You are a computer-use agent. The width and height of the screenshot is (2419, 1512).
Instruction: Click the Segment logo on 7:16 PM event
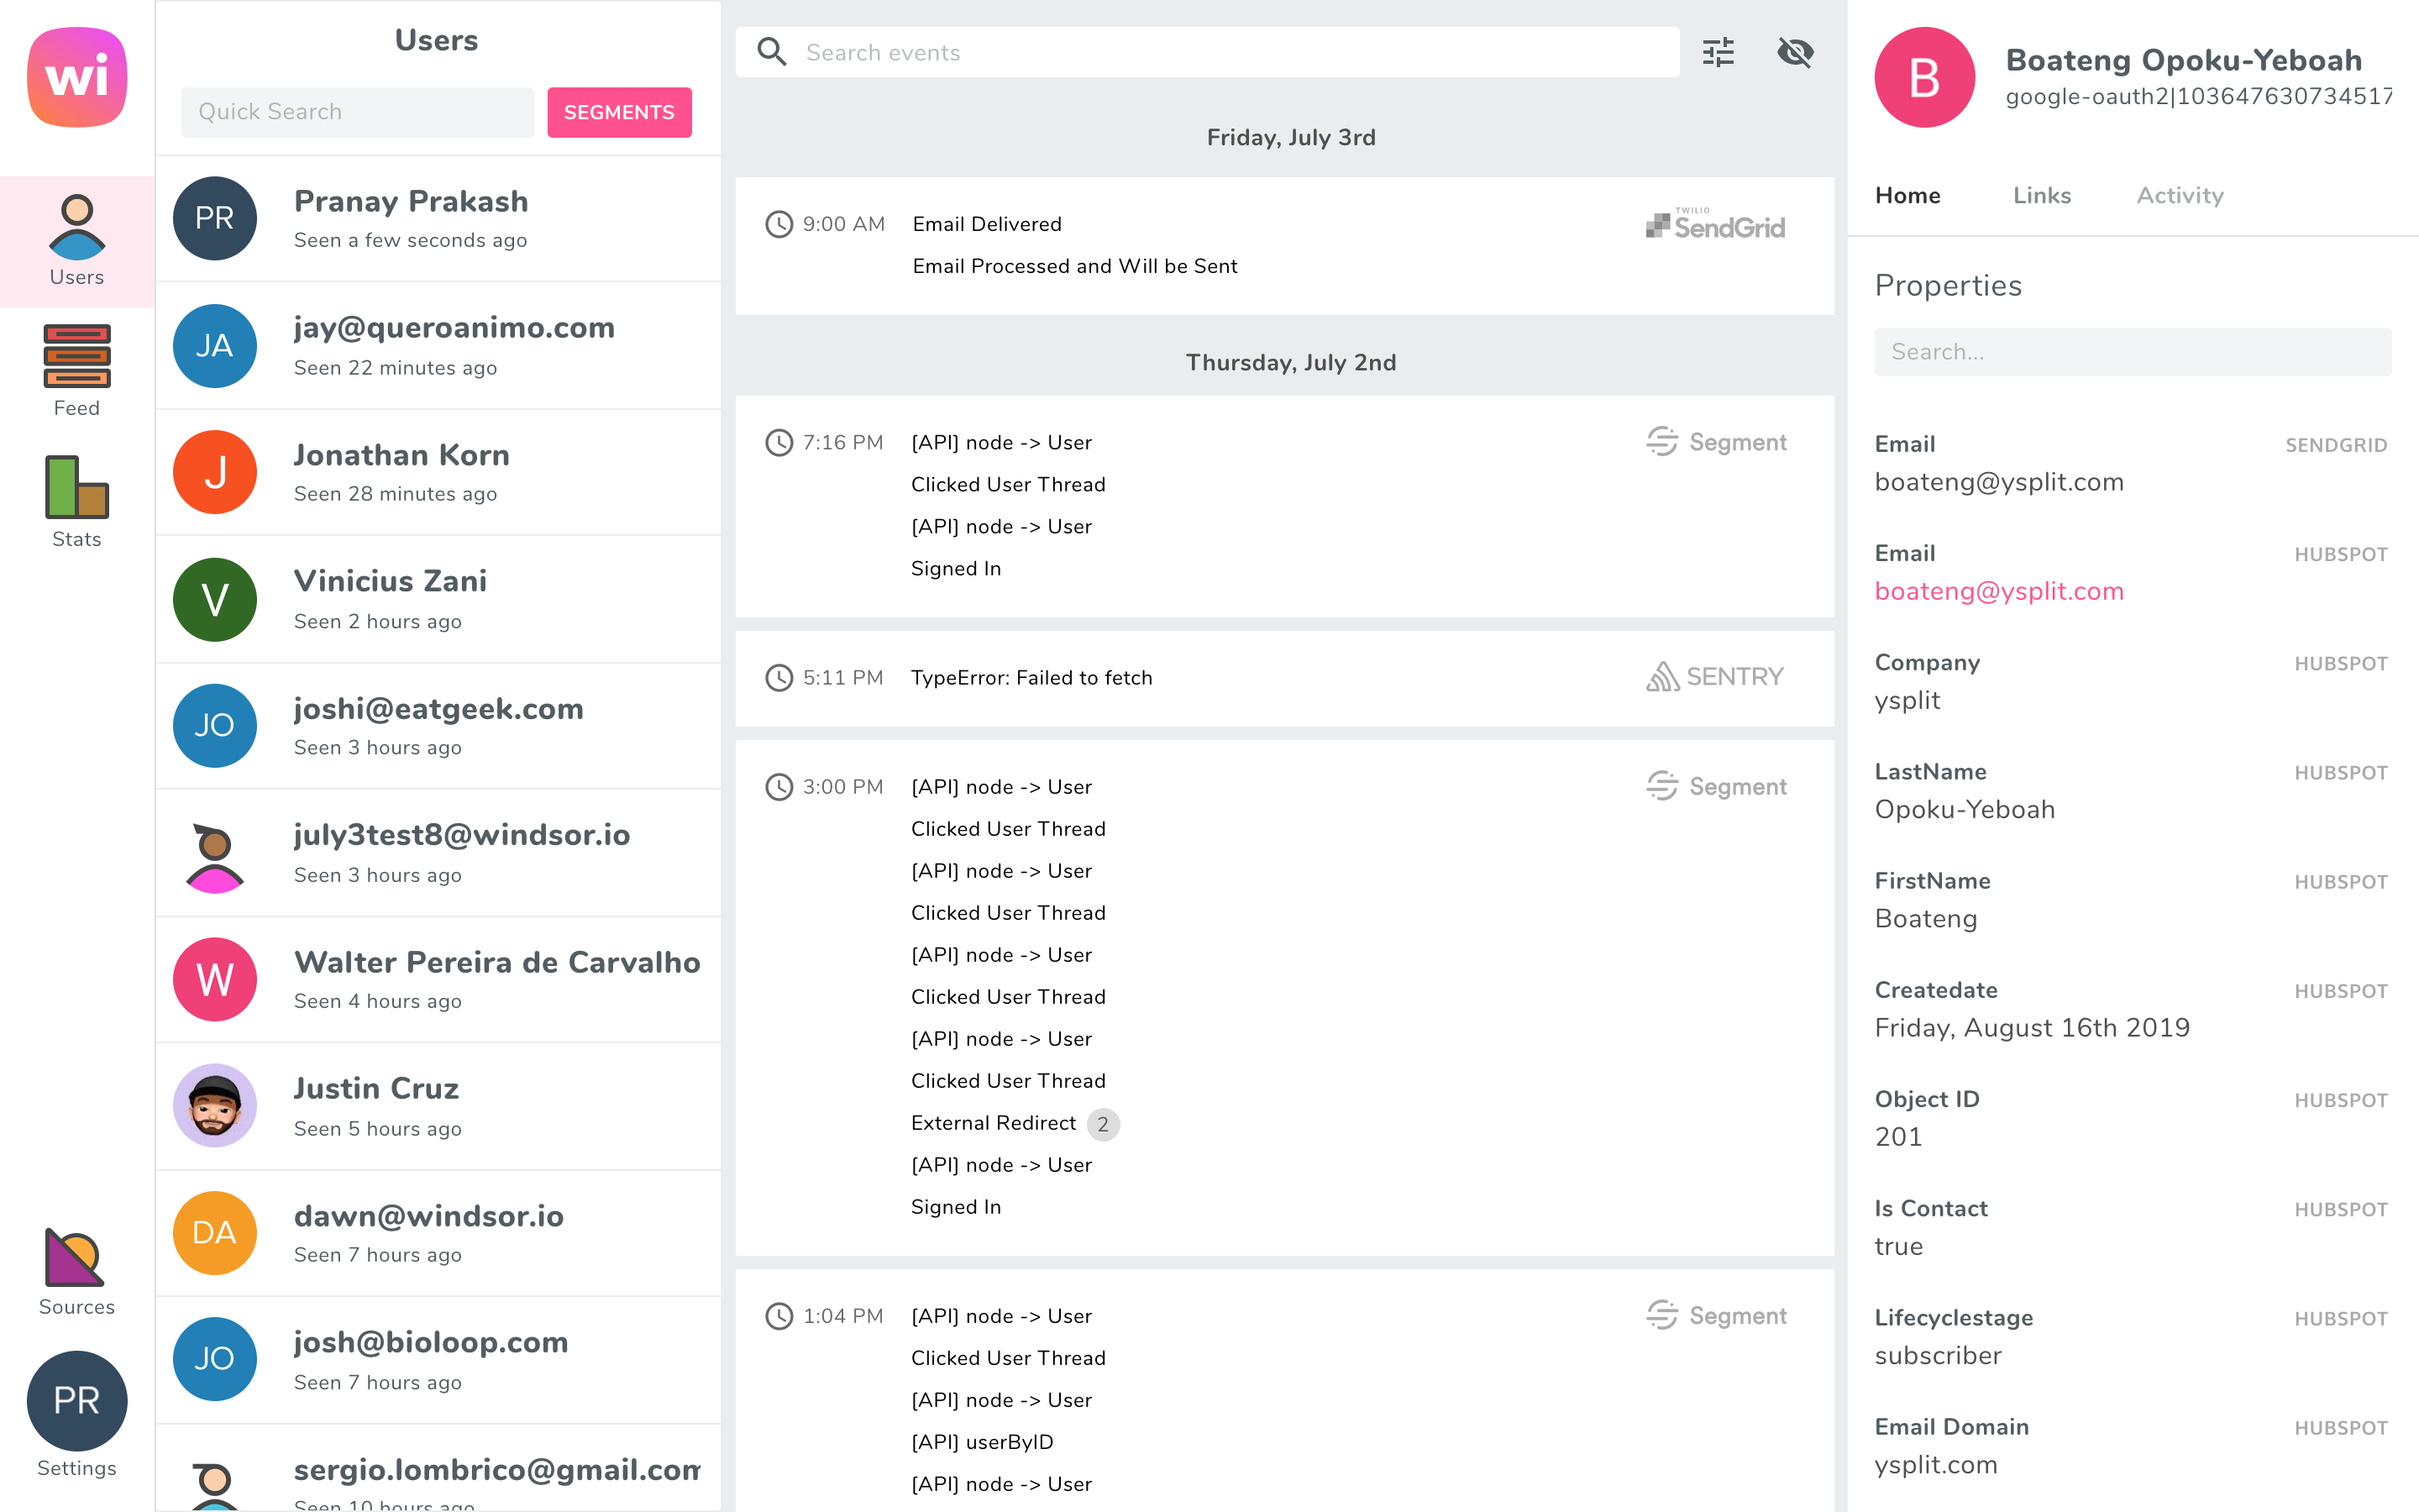pyautogui.click(x=1716, y=442)
